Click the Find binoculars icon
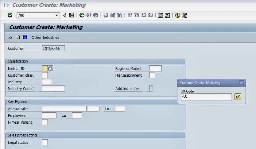This screenshot has width=256, height=149. click(x=112, y=15)
